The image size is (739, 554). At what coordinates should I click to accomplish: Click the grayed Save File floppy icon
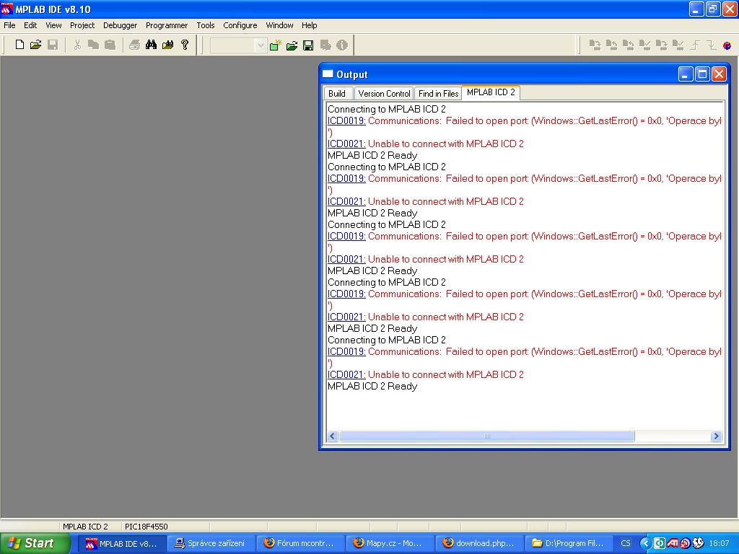click(x=53, y=45)
